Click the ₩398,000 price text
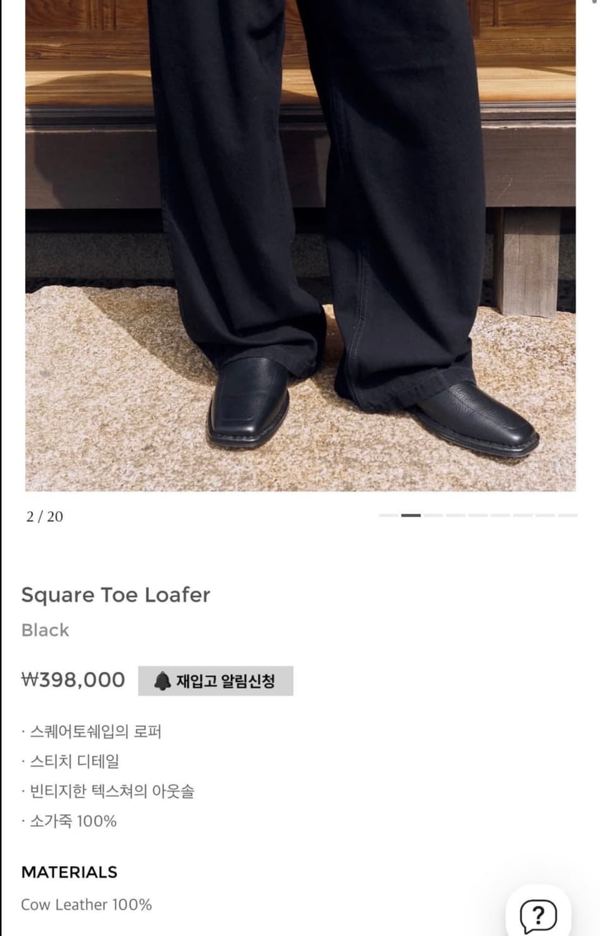Image resolution: width=600 pixels, height=936 pixels. click(73, 680)
